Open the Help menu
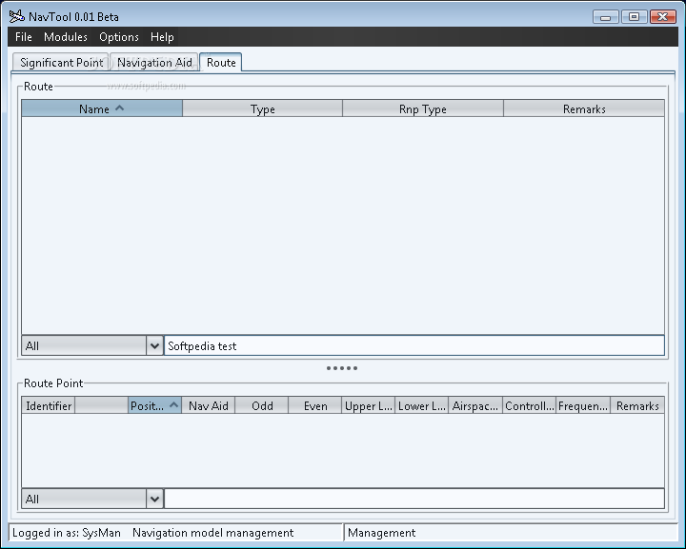 [162, 37]
